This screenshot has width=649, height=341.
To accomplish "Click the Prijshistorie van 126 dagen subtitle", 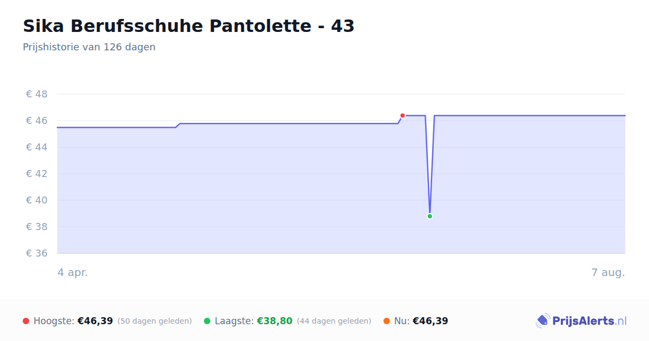I will [89, 47].
